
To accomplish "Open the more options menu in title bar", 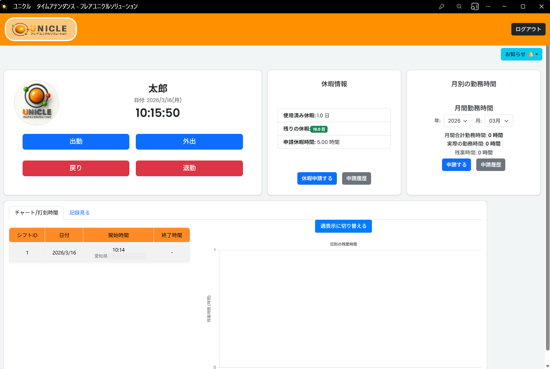I will 488,6.
